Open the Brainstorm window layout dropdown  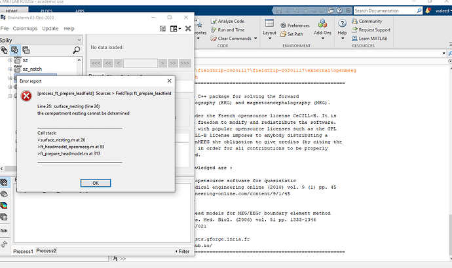point(176,29)
